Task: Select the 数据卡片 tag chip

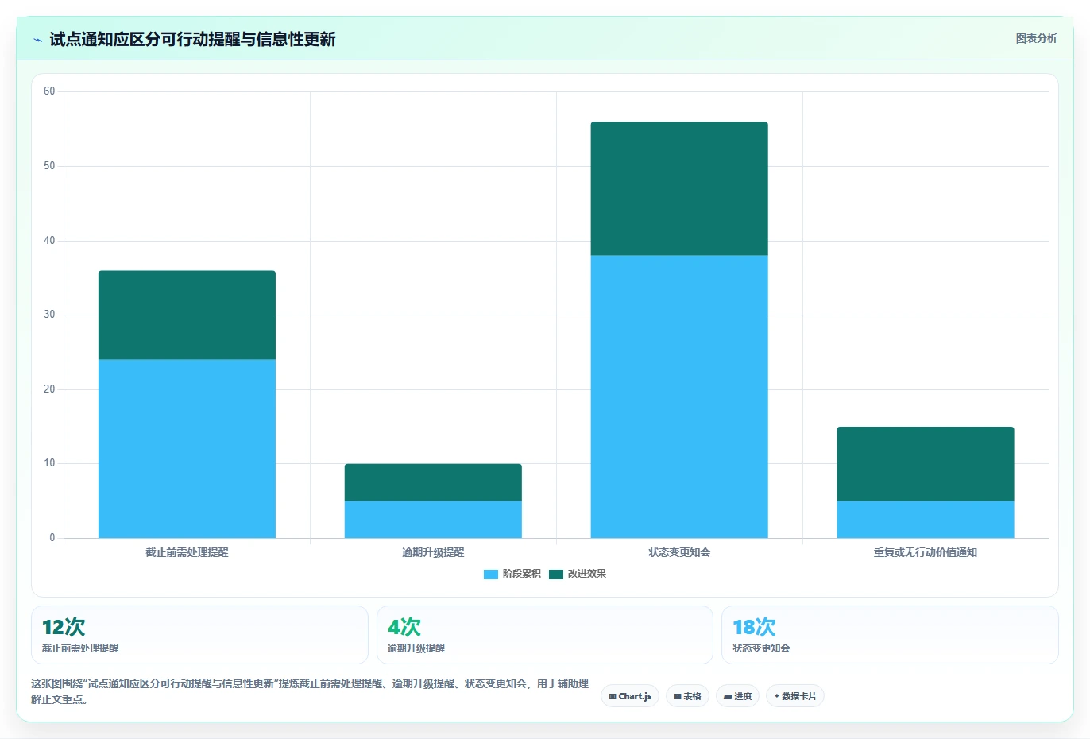Action: click(x=794, y=696)
